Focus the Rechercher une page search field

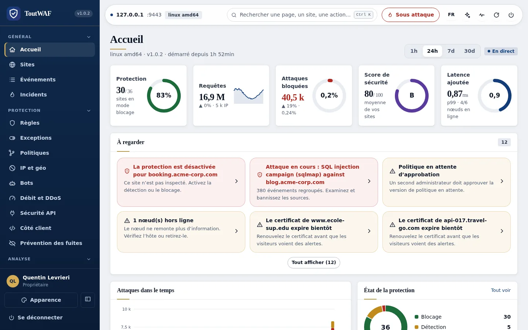click(x=302, y=15)
